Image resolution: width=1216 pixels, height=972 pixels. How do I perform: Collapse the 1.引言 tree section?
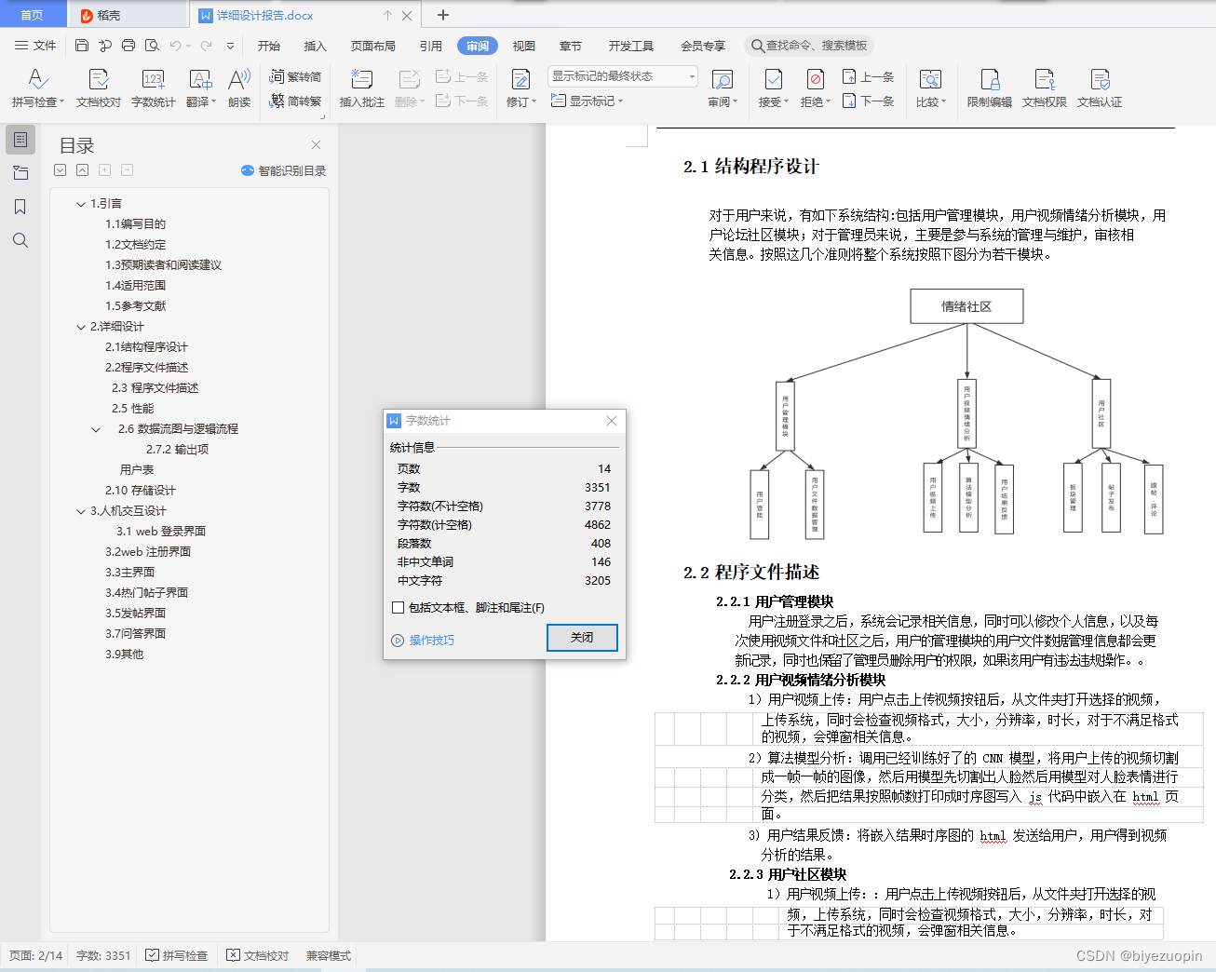click(x=81, y=204)
